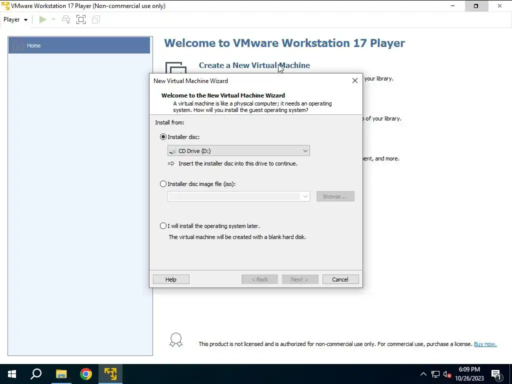Image resolution: width=512 pixels, height=384 pixels.
Task: Select Installer disc image file (iso) option
Action: [163, 184]
